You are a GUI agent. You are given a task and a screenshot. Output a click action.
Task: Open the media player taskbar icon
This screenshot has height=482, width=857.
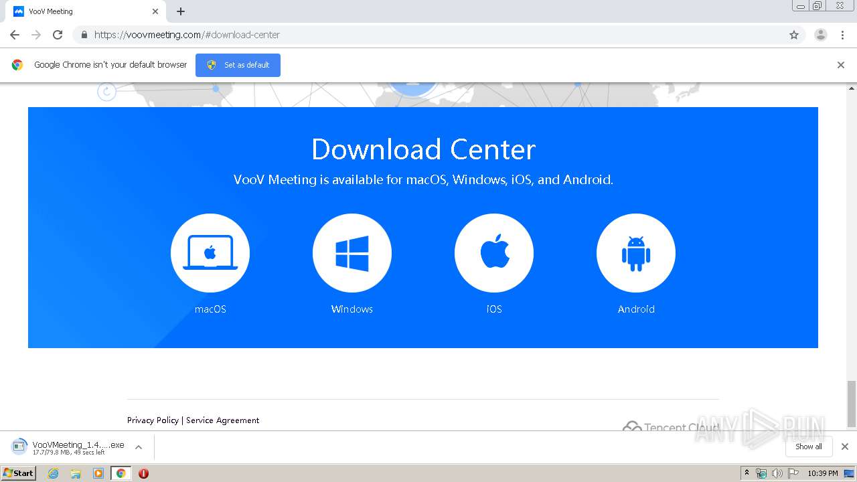click(98, 473)
